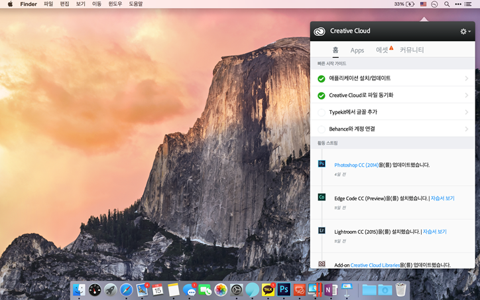Image resolution: width=480 pixels, height=300 pixels.
Task: Toggle the Creative Cloud로 파일 동기화 green checkmark
Action: coord(321,96)
